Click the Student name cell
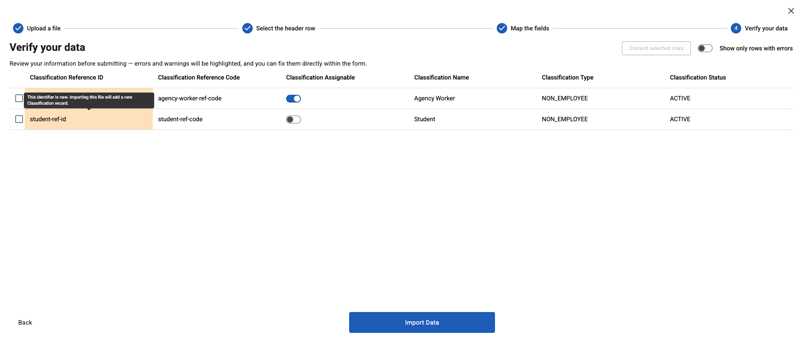 click(473, 119)
